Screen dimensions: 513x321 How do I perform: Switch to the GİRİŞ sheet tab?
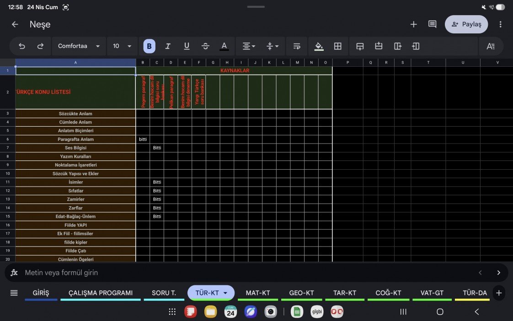[41, 293]
